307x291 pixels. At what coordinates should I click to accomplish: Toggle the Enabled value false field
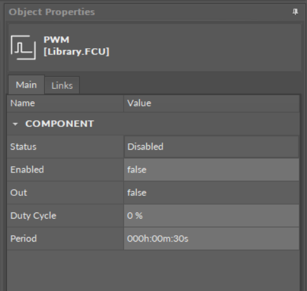click(x=211, y=170)
